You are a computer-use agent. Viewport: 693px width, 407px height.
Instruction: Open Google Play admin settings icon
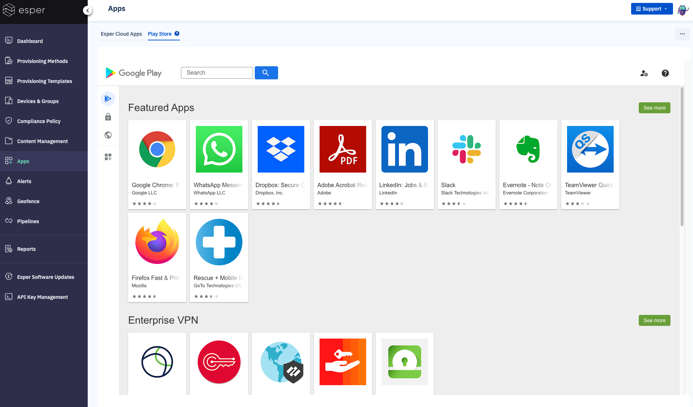click(644, 73)
